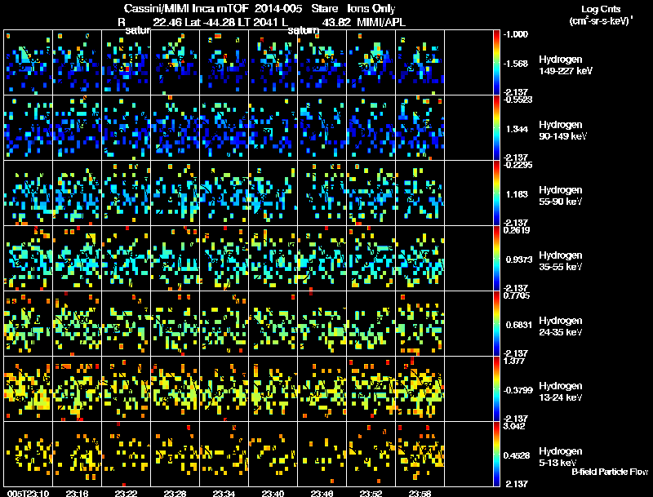Click the '-0.3799' color scale value
Viewport: 653px width, 497px height.
(x=518, y=390)
